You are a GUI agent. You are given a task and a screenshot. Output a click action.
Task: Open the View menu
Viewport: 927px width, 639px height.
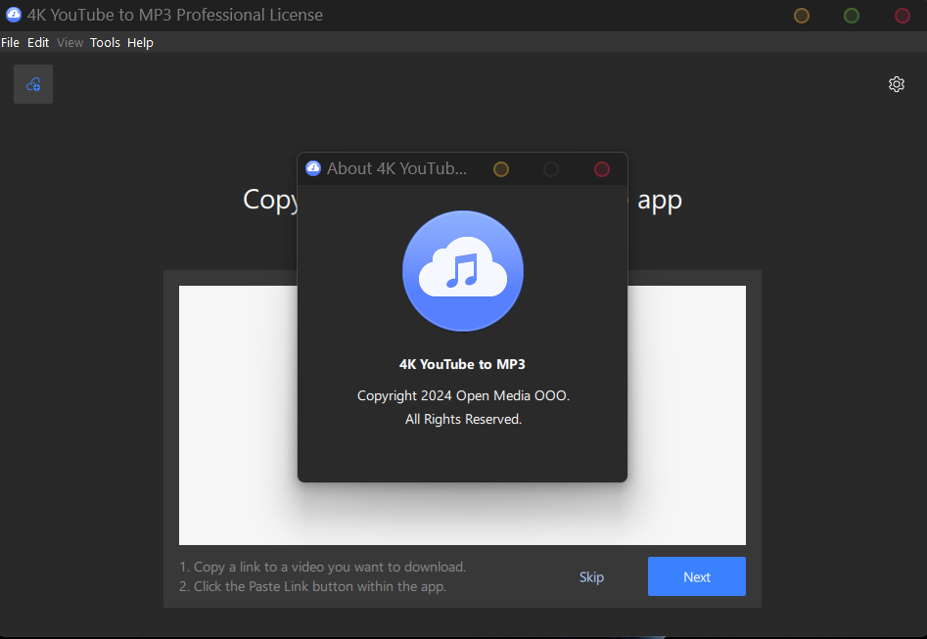tap(70, 42)
